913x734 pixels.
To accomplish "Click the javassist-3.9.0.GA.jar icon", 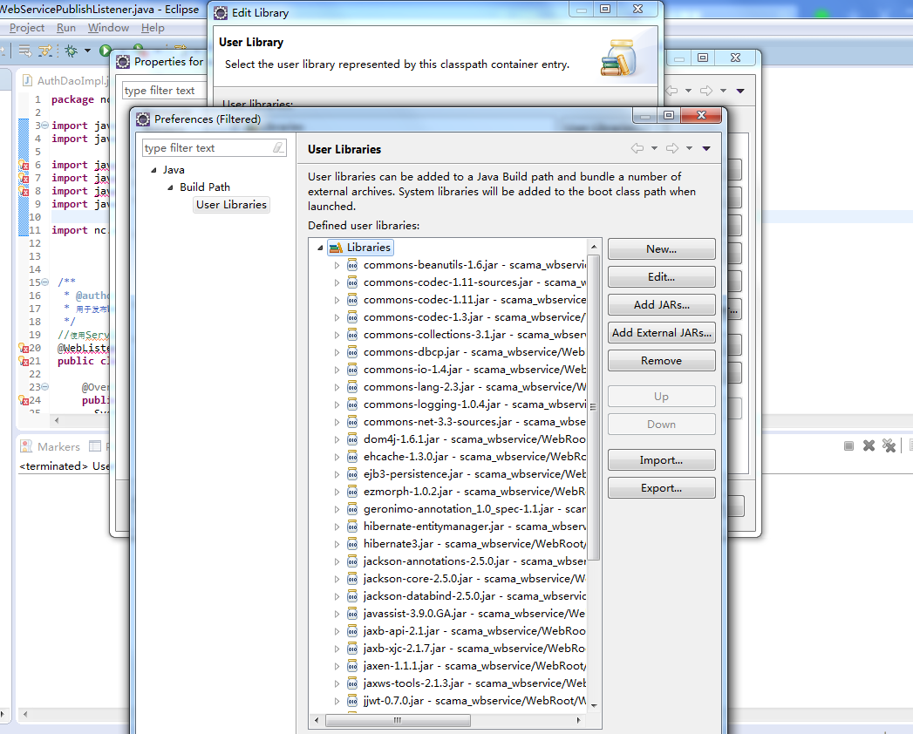I will tap(352, 614).
